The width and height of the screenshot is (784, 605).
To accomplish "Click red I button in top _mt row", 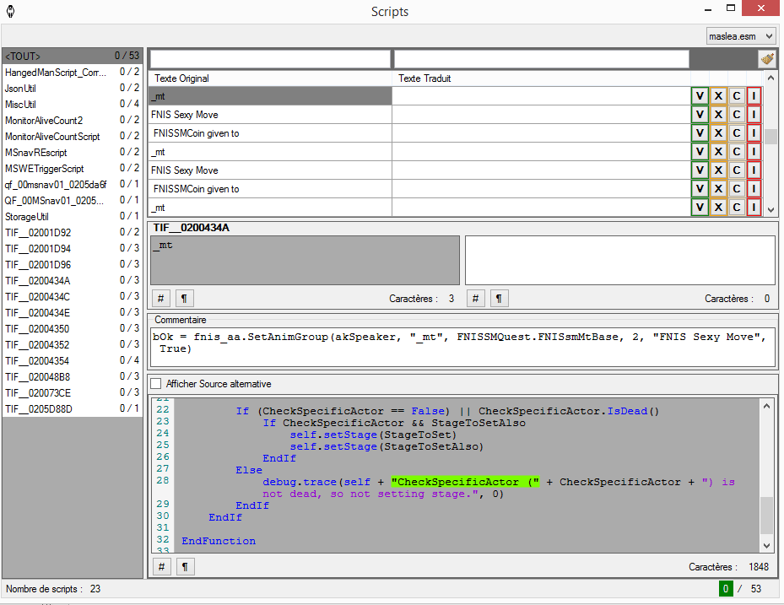I will pyautogui.click(x=754, y=96).
